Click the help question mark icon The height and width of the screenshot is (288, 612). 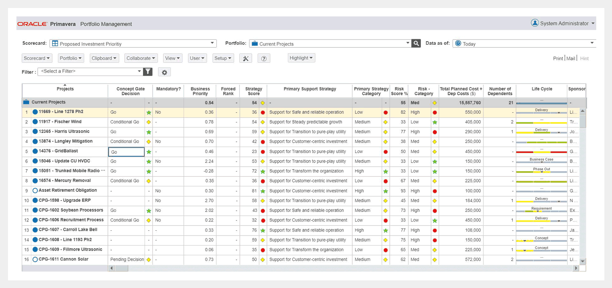point(264,58)
